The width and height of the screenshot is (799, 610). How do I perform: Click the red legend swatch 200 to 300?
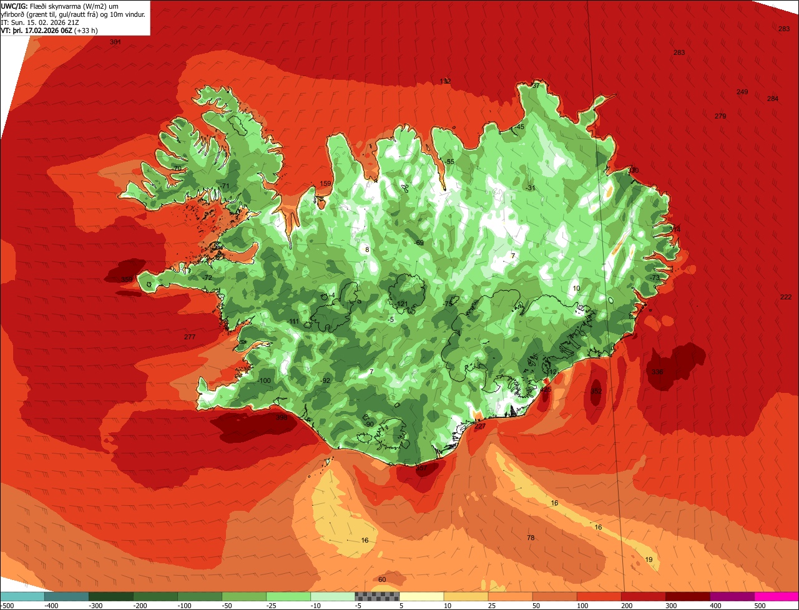coord(643,596)
